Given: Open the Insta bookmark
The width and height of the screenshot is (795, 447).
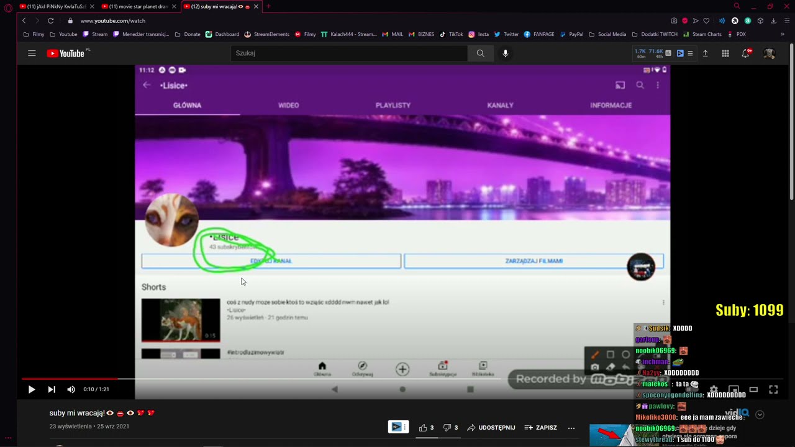Looking at the screenshot, I should tap(479, 34).
